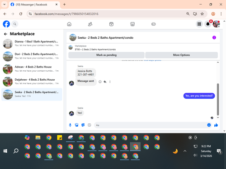Open the account profile picture menu
226x169 pixels.
point(216,24)
